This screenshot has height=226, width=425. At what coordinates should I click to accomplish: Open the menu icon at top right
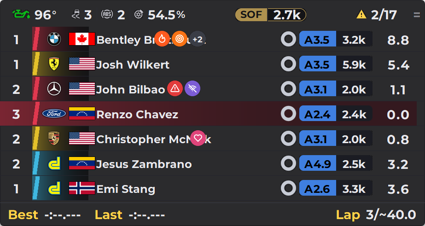(417, 15)
